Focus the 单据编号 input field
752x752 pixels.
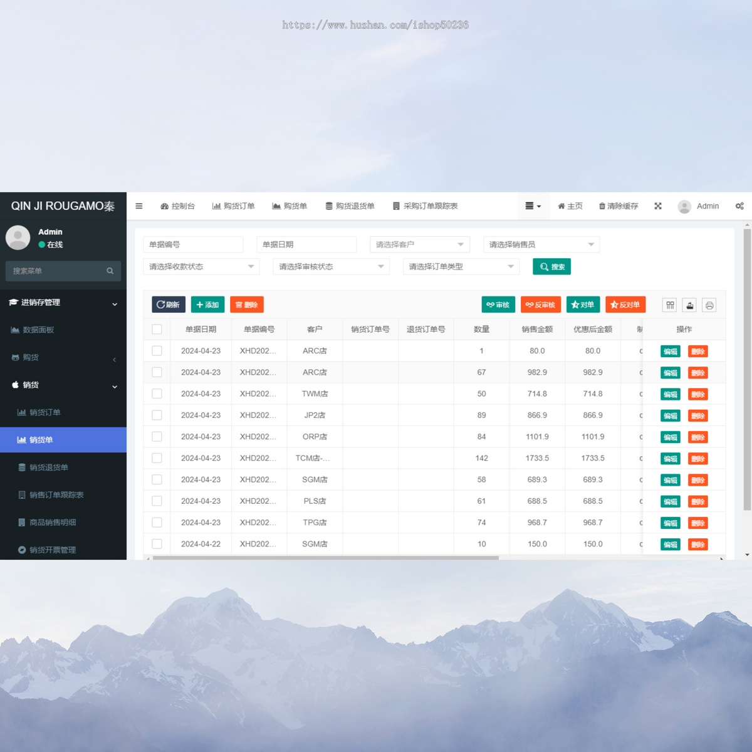click(x=193, y=244)
